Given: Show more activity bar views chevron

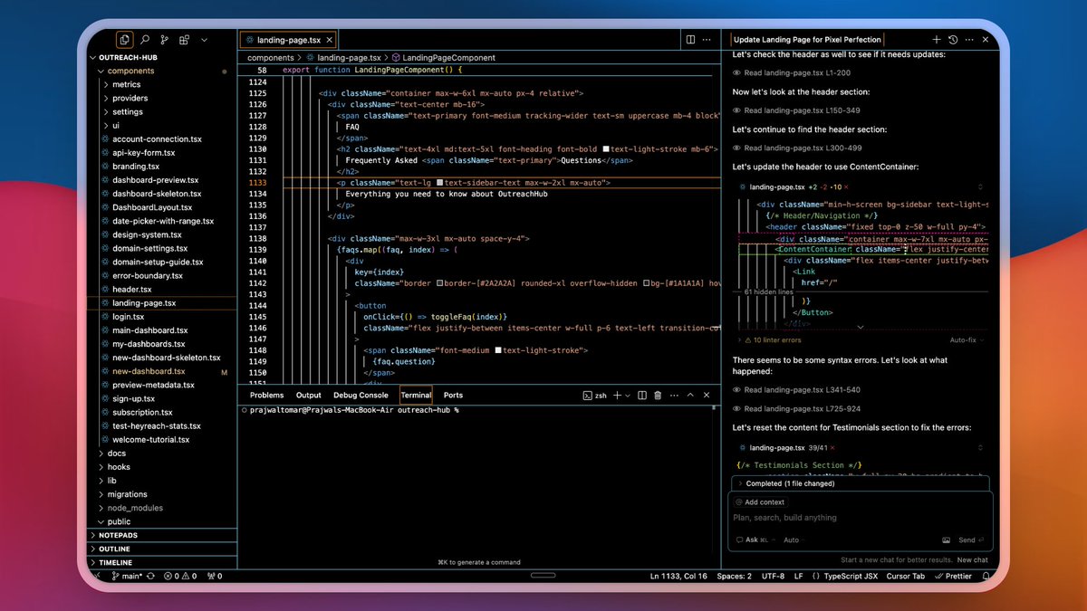Looking at the screenshot, I should pos(205,40).
